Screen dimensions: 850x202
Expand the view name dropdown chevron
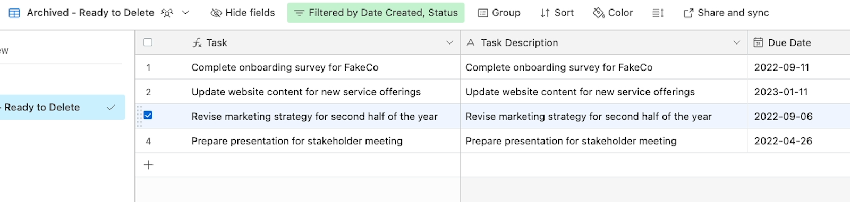[185, 13]
